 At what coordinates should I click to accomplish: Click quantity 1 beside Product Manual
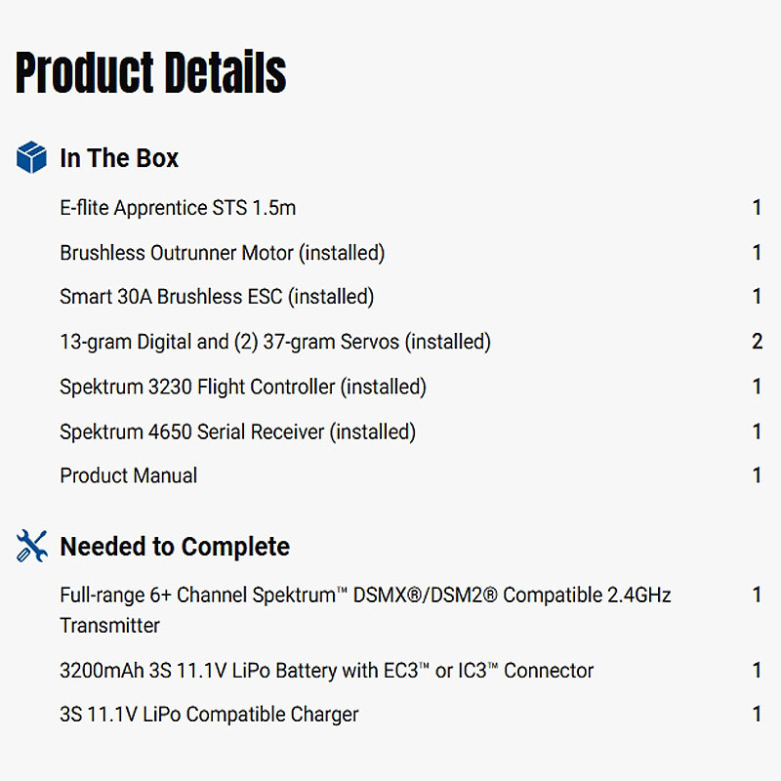[x=757, y=475]
